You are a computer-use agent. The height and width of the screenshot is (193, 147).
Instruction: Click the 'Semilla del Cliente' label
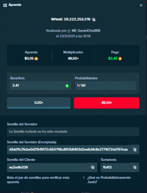coord(21,160)
